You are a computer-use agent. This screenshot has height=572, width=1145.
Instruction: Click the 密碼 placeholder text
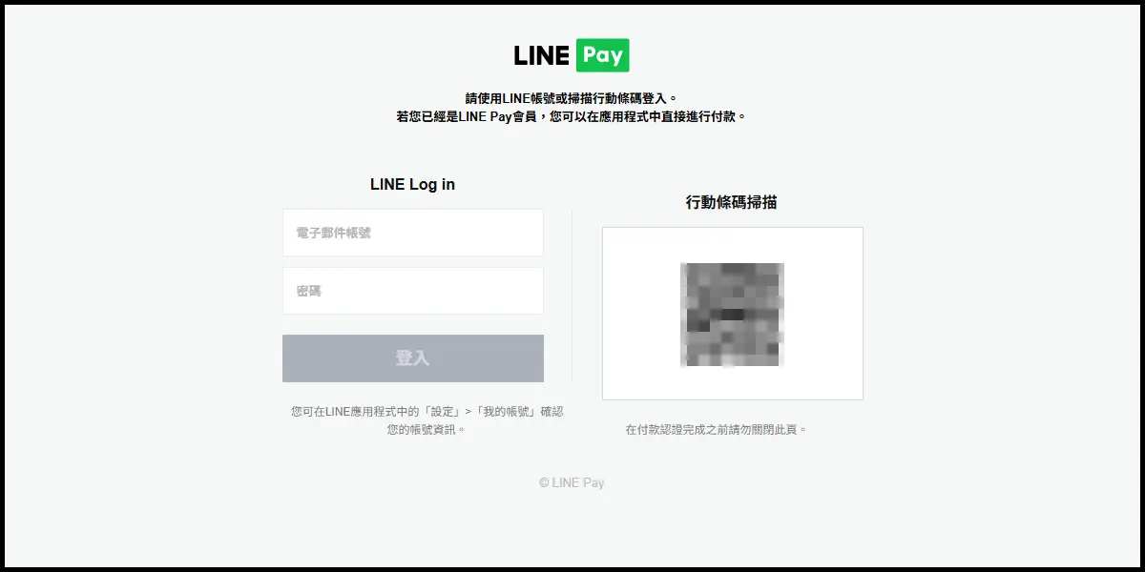309,291
